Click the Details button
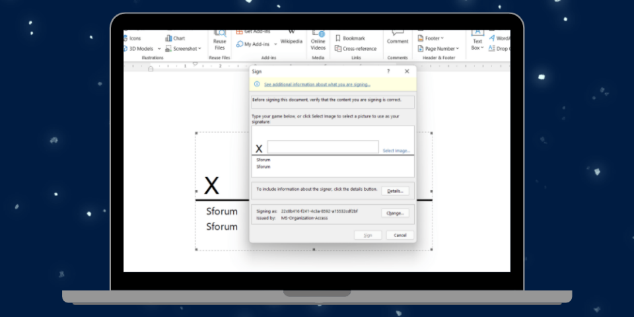 (395, 191)
